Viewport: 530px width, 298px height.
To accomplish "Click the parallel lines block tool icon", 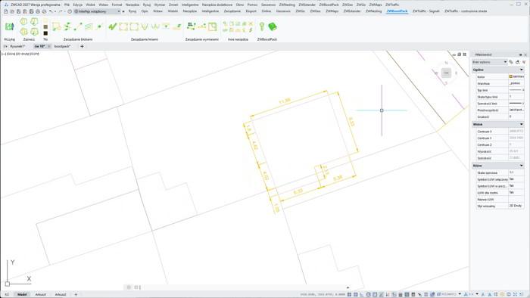I will [x=89, y=26].
